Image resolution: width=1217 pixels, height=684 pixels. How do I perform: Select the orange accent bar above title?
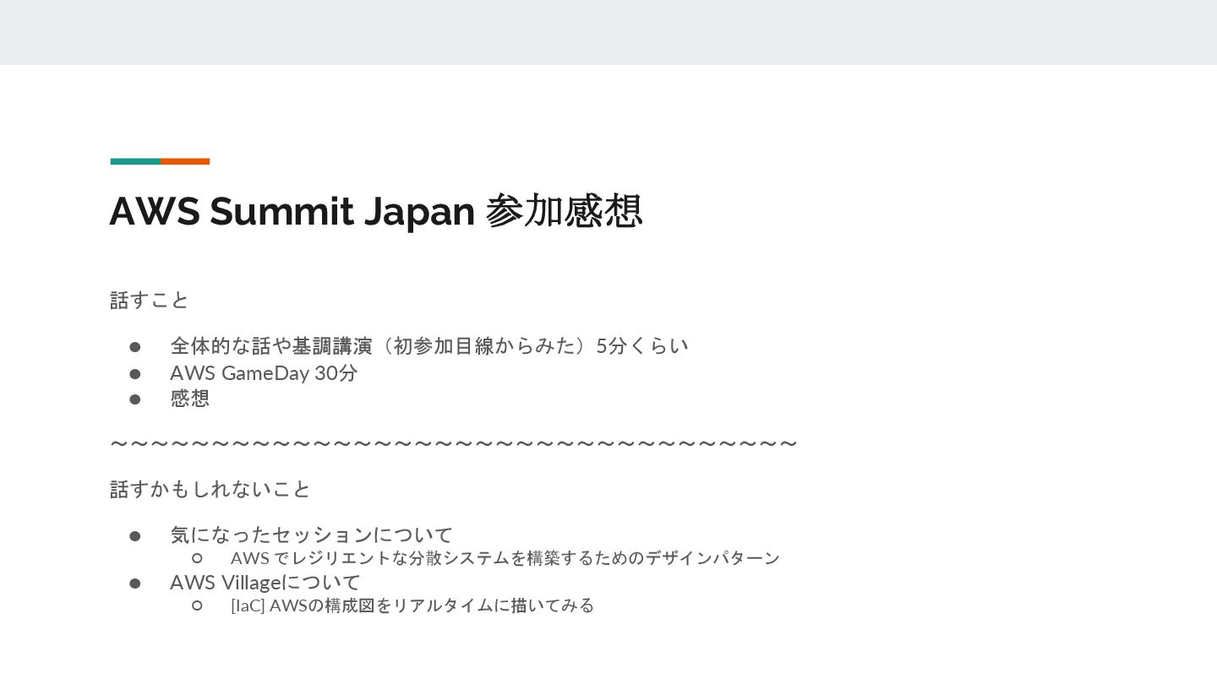pos(185,161)
